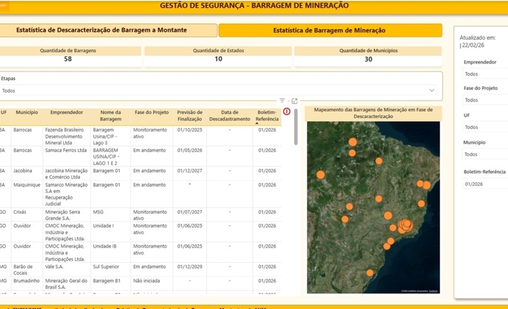Click the red info icon beside table

click(x=287, y=112)
